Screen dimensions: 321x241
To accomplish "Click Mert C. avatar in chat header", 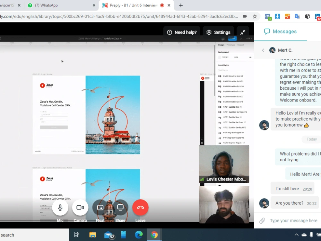I will [x=272, y=50].
